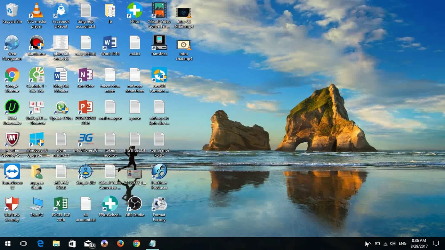Select the FPlusSched shortcut icon
Image resolution: width=445 pixels, height=250 pixels.
[x=110, y=207]
